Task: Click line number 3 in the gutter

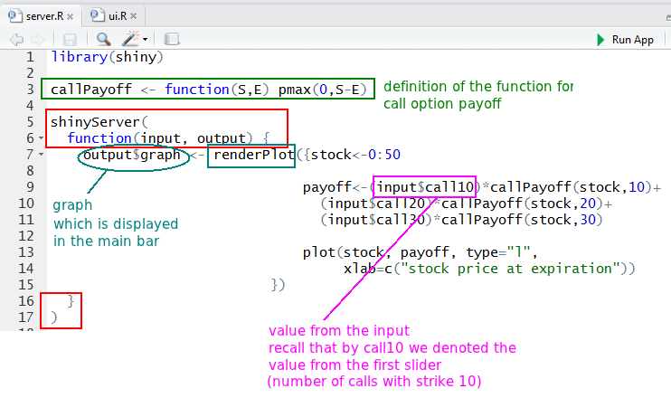Action: pos(29,89)
